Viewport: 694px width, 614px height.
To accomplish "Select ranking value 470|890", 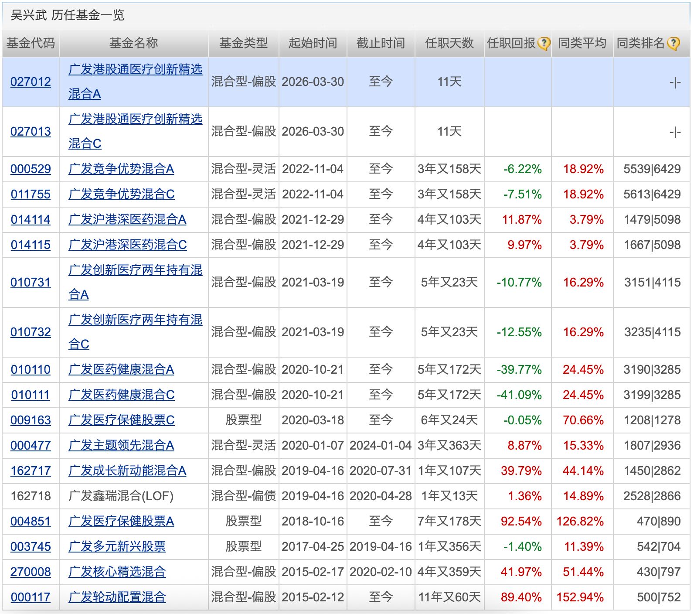I will 659,522.
